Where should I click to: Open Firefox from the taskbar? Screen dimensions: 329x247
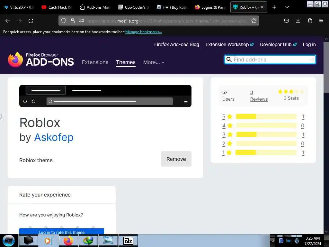[x=68, y=241]
